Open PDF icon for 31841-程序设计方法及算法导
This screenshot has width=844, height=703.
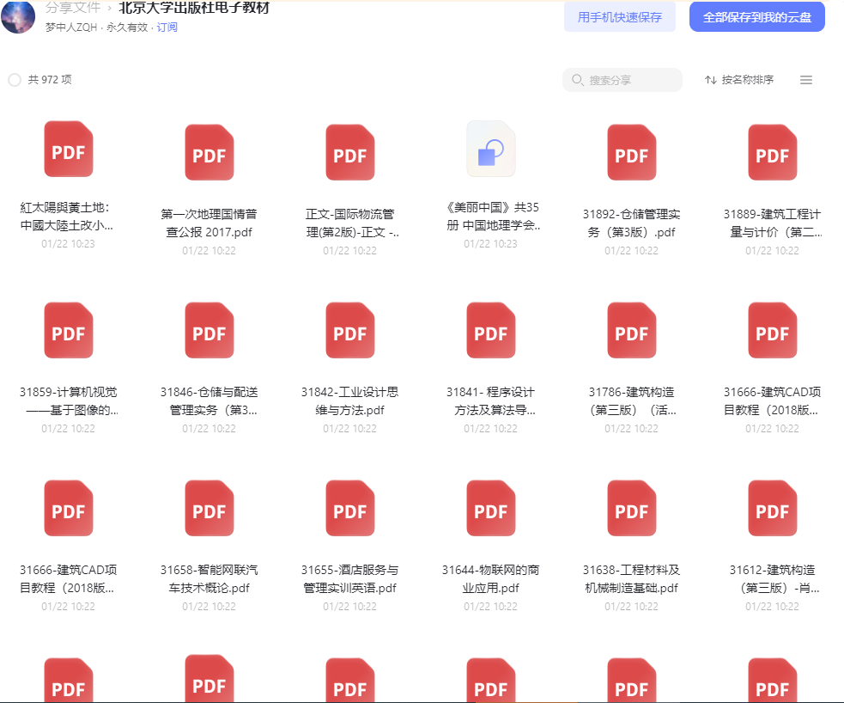pyautogui.click(x=491, y=330)
